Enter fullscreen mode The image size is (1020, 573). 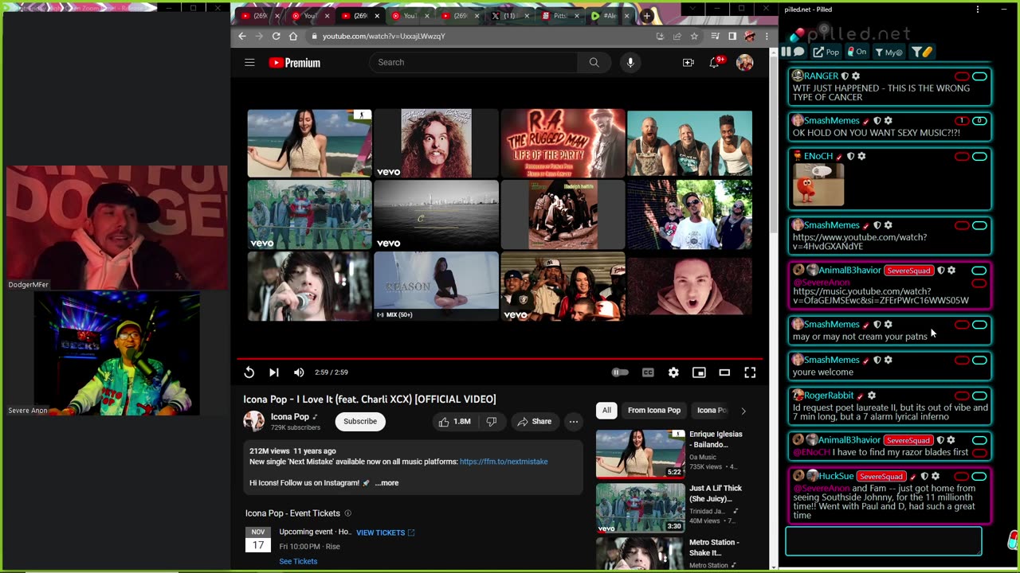pos(750,372)
